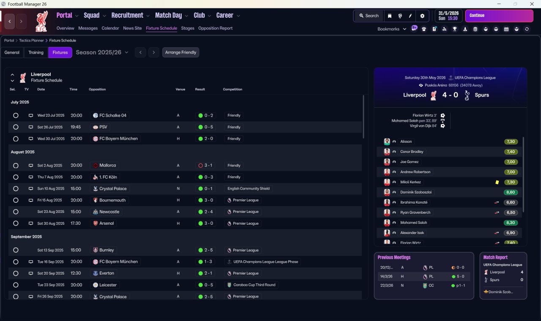
Task: Click Miloš Kerkez's yellow card icon
Action: point(497,182)
